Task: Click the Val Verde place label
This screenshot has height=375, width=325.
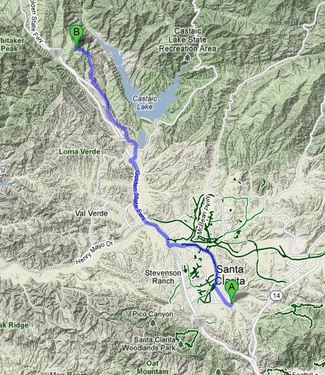Action: (x=91, y=213)
